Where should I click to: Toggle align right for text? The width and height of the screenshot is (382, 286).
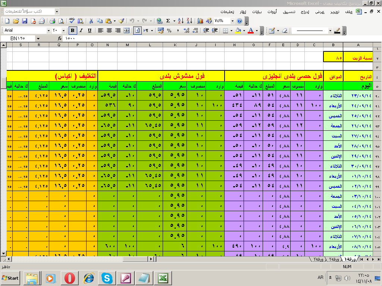(x=118, y=31)
